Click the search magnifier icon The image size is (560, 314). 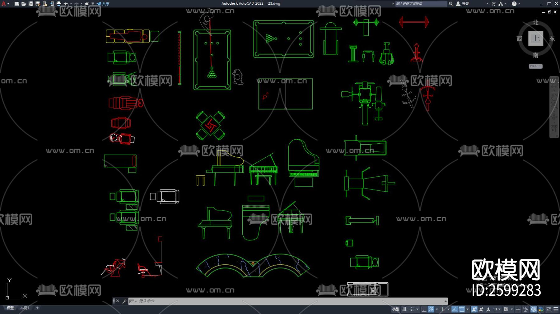451,4
